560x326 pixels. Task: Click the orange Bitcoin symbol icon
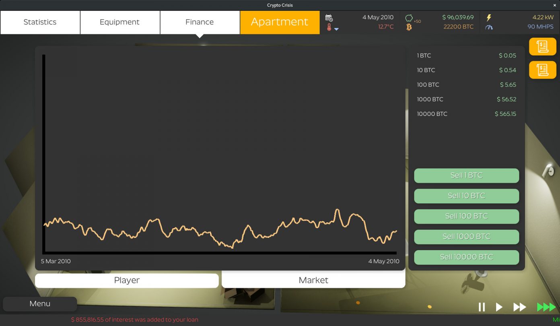tap(409, 27)
